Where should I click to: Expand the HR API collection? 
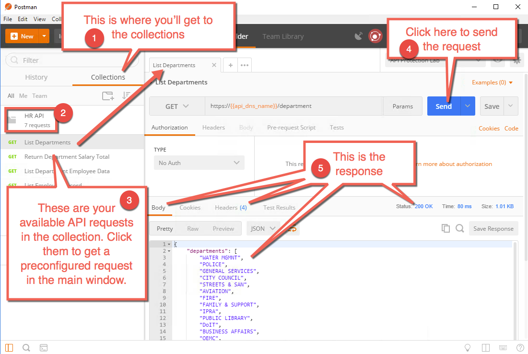point(31,120)
